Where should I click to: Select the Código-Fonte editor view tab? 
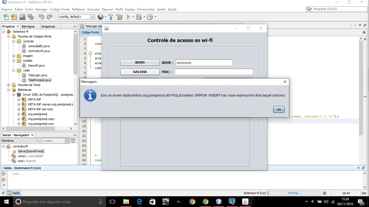pos(90,32)
